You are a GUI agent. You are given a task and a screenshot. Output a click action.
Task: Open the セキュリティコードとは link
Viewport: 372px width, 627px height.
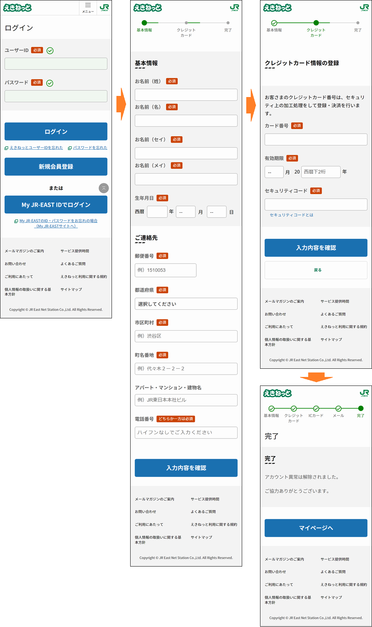[291, 215]
